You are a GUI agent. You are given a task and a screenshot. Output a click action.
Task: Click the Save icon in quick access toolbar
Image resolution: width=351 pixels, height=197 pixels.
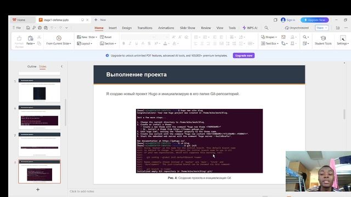(28, 28)
